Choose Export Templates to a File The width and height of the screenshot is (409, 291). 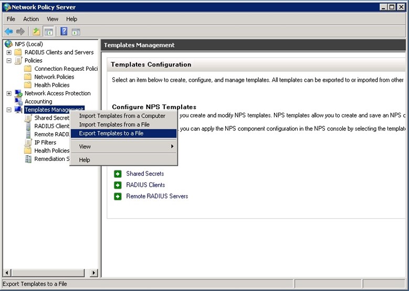coord(123,133)
